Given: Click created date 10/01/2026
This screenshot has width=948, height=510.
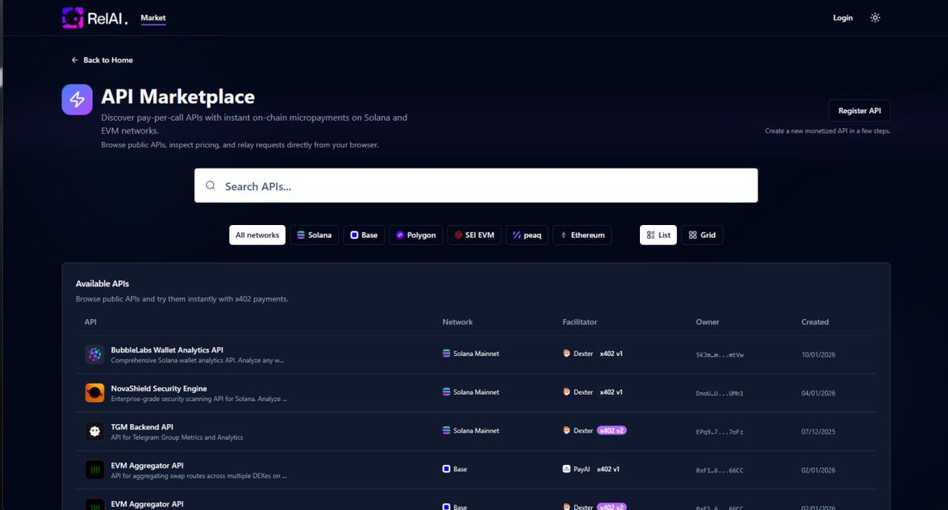Looking at the screenshot, I should [x=818, y=354].
